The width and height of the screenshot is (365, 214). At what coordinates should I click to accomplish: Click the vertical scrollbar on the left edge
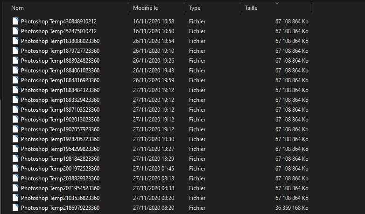tap(0, 156)
